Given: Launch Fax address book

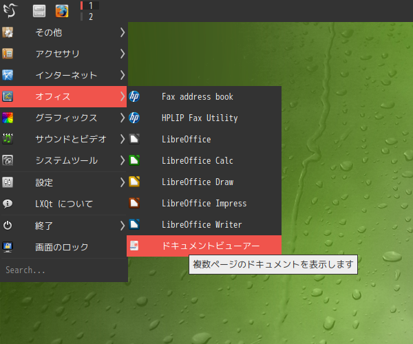Looking at the screenshot, I should pos(204,96).
